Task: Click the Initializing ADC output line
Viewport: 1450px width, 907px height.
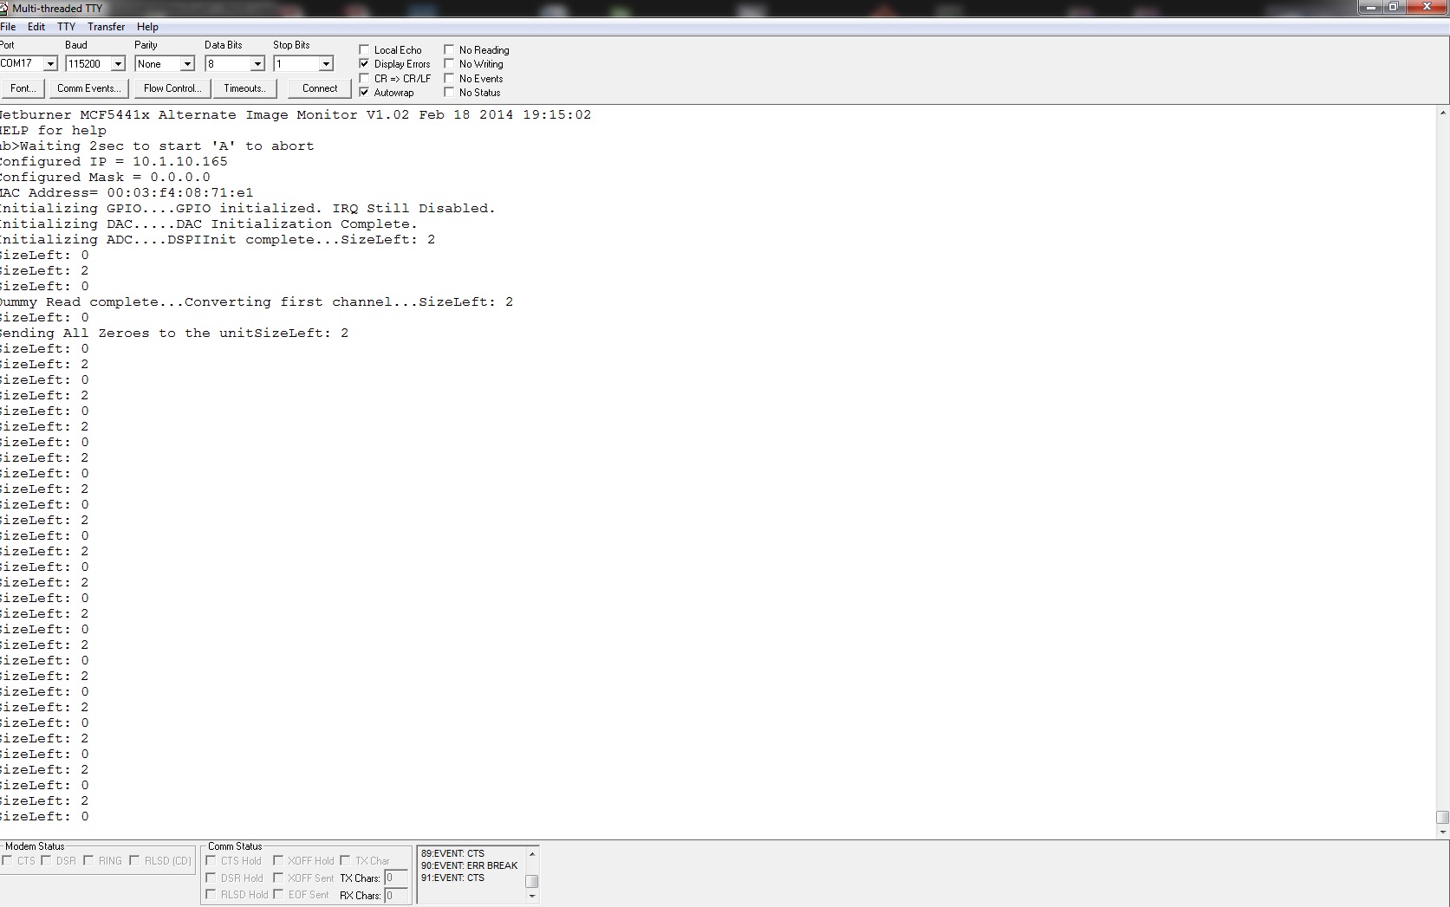Action: pos(218,240)
